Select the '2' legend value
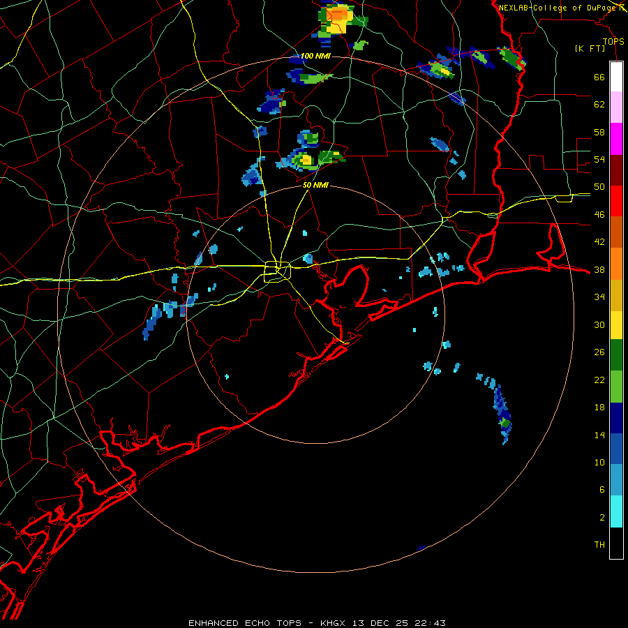The width and height of the screenshot is (628, 628). click(x=602, y=518)
